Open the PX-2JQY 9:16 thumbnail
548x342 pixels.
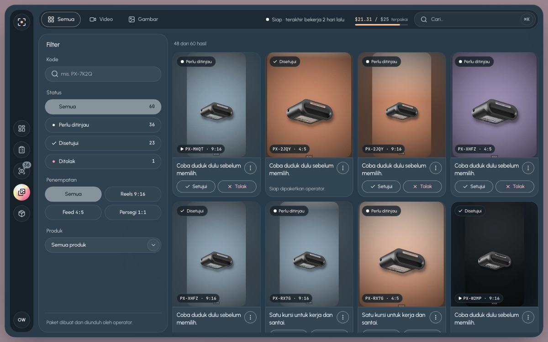402,105
